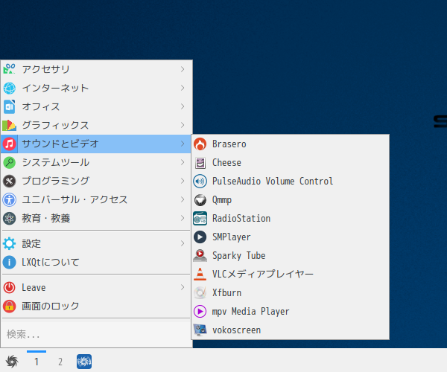
Task: Click the 画面のロック padlock icon
Action: coord(10,306)
